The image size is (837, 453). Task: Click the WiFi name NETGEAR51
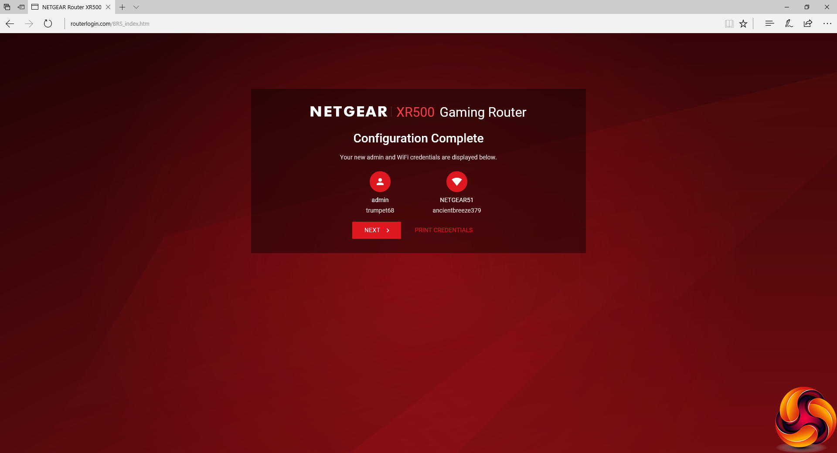click(456, 200)
